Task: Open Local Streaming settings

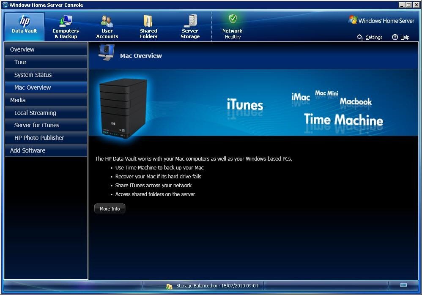Action: [46, 113]
